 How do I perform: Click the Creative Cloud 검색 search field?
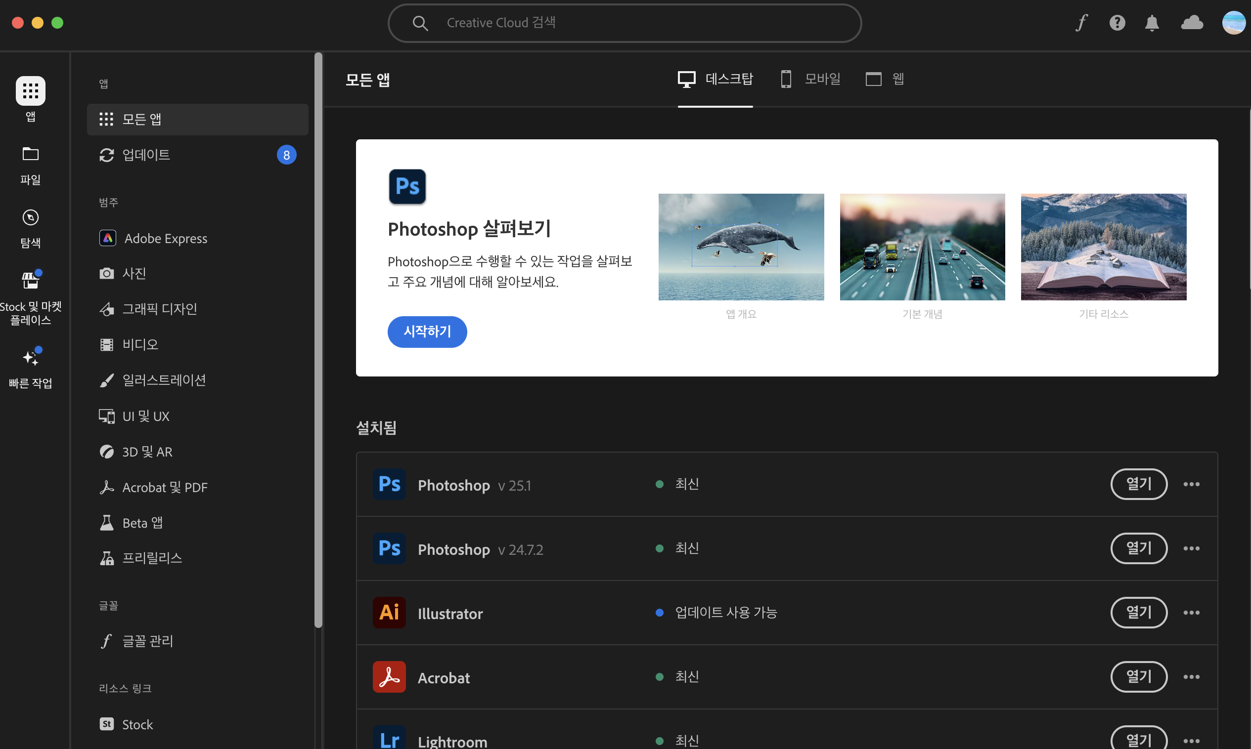coord(625,23)
